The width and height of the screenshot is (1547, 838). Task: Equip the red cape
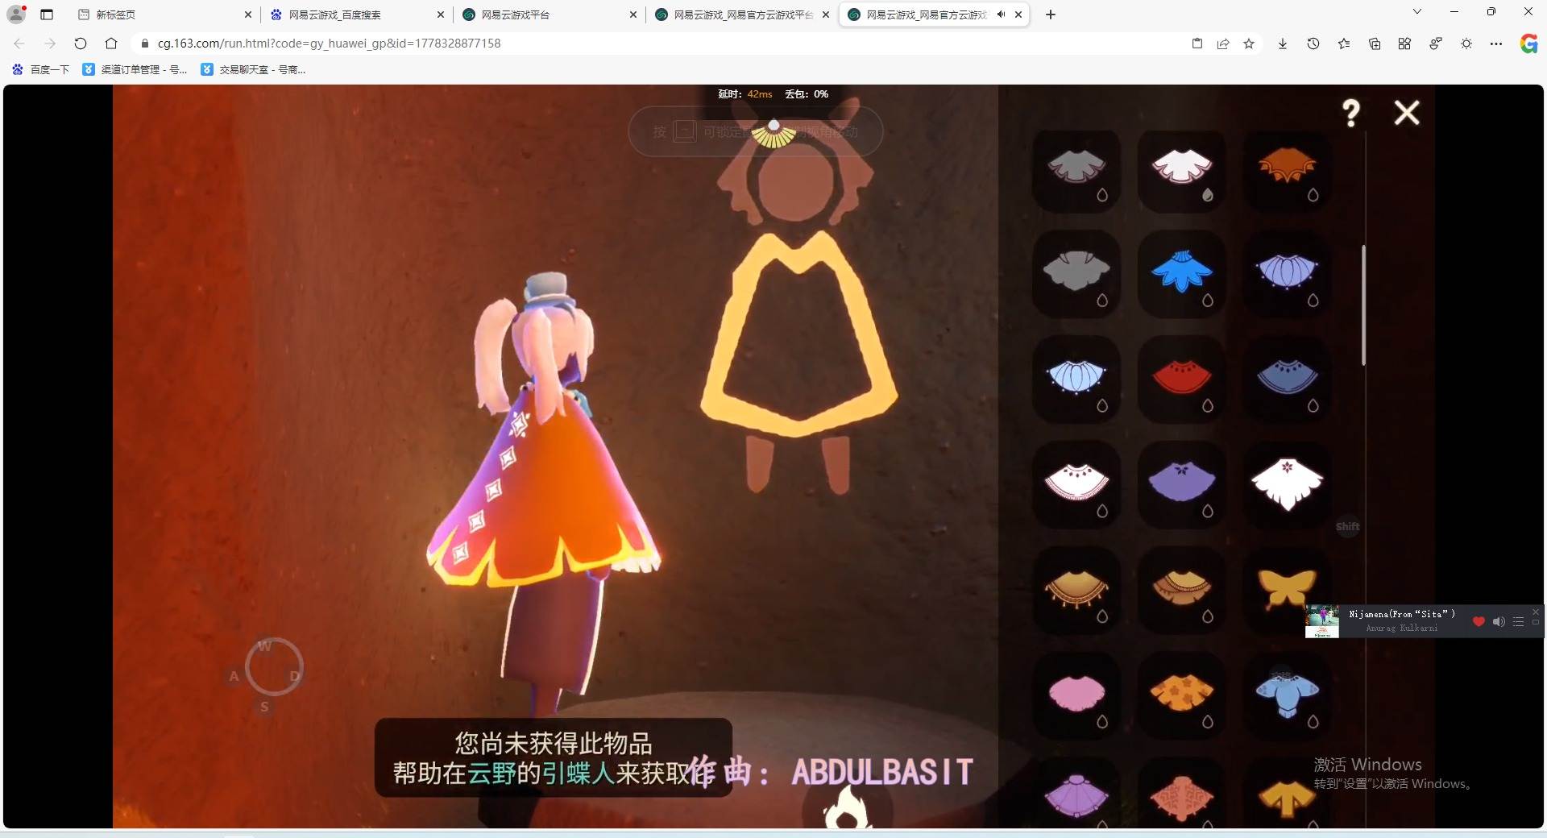click(1182, 380)
